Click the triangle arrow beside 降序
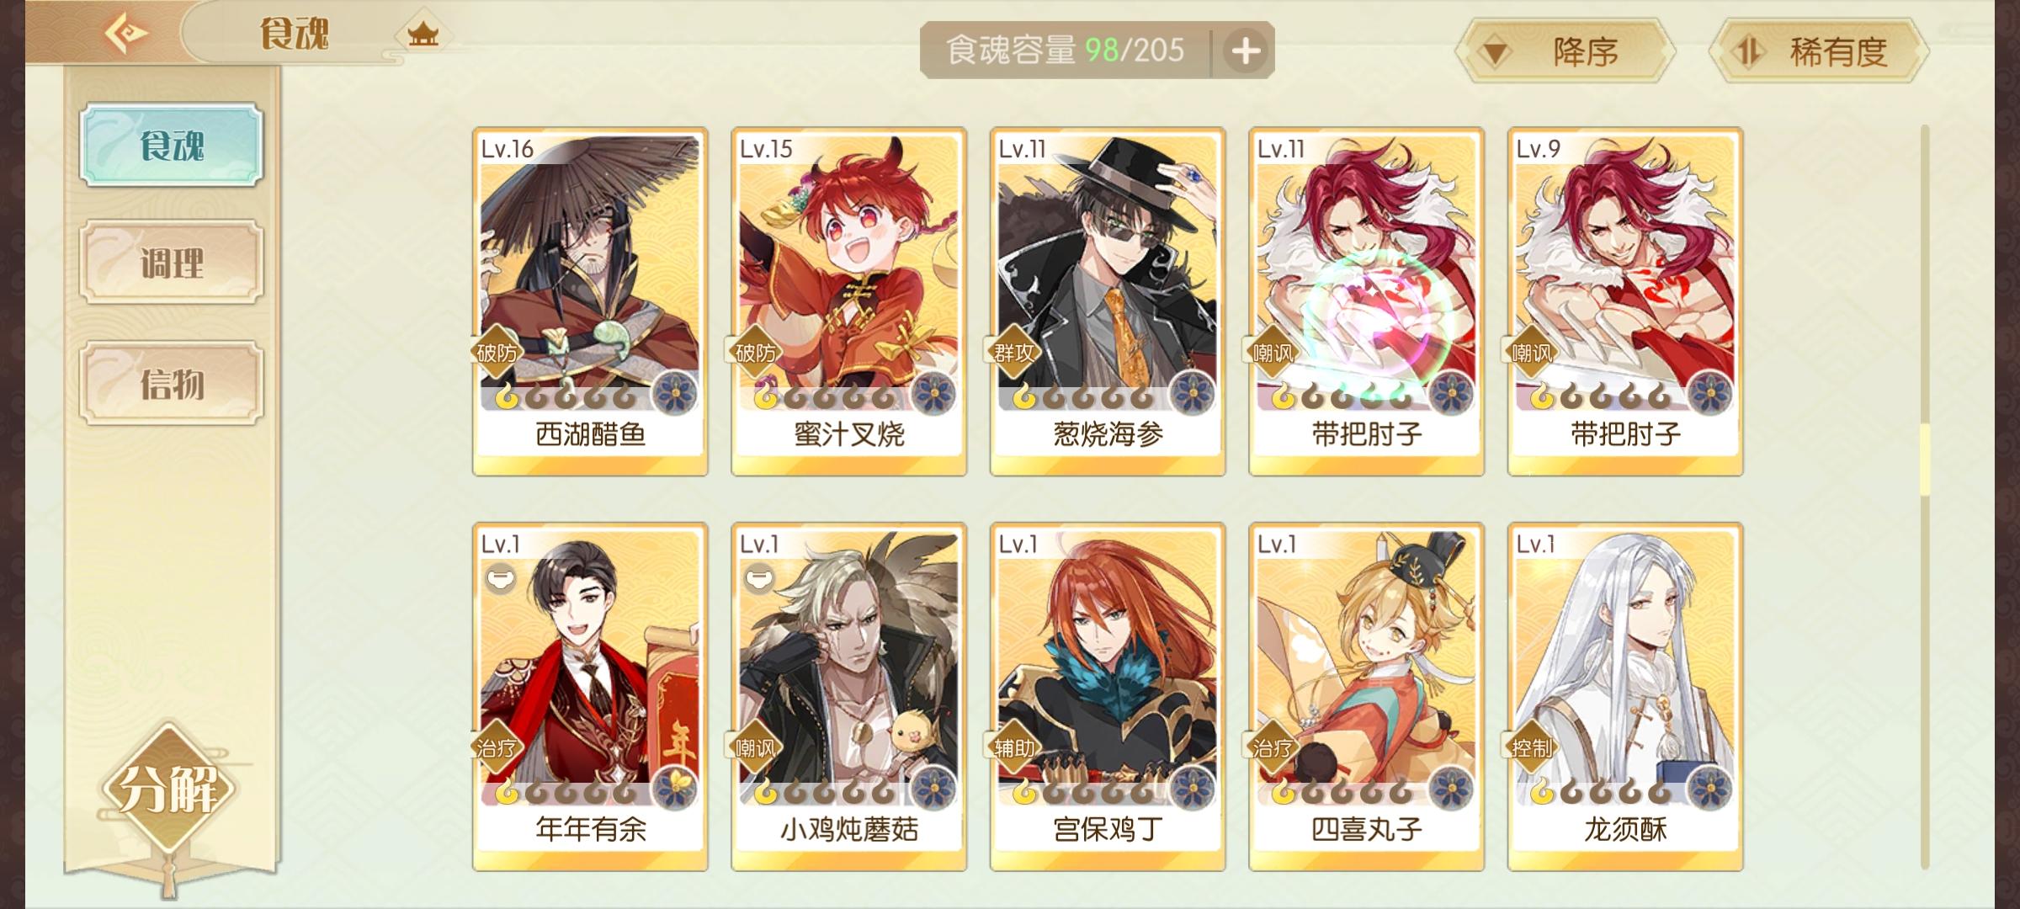The image size is (2020, 909). point(1494,54)
